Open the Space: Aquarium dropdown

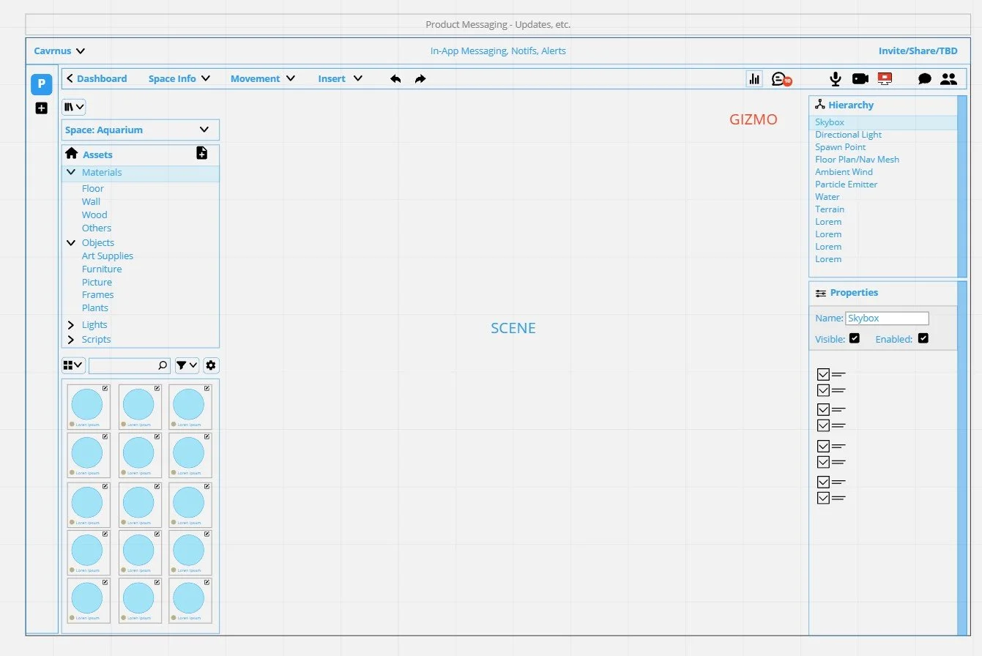click(141, 130)
